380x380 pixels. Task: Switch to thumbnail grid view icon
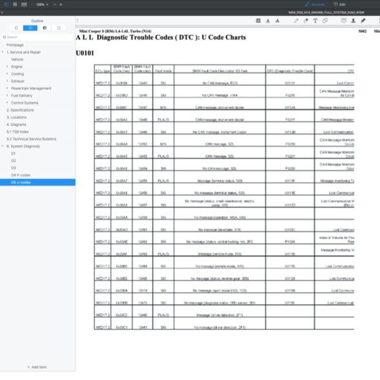[15, 5]
